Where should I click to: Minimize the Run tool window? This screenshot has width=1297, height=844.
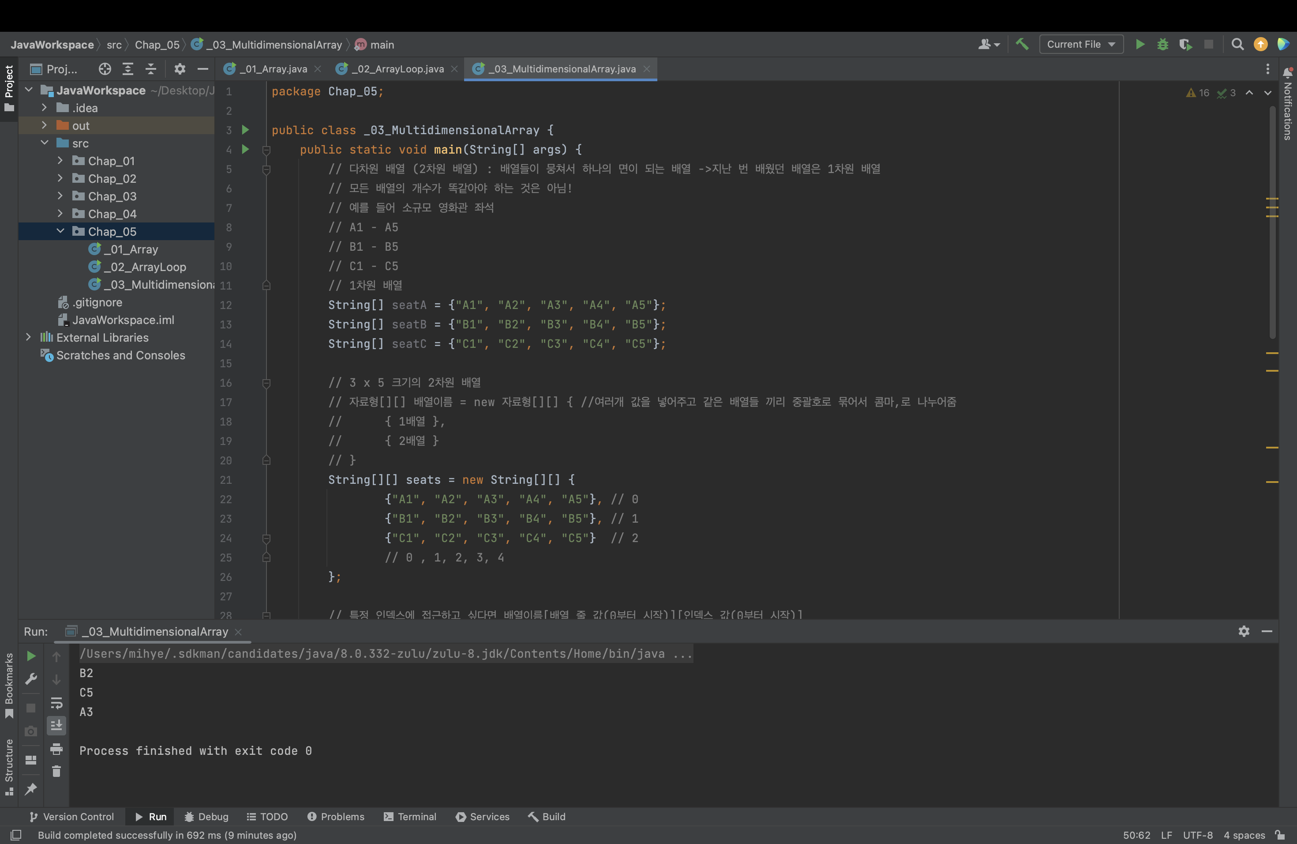(1267, 631)
